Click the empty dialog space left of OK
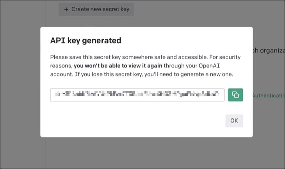Image resolution: width=285 pixels, height=169 pixels. (x=137, y=121)
